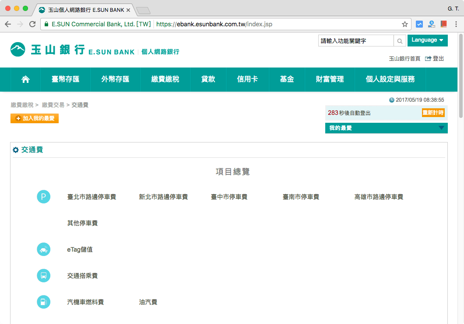464x324 pixels.
Task: Open the 信用卡 menu
Action: [x=247, y=79]
